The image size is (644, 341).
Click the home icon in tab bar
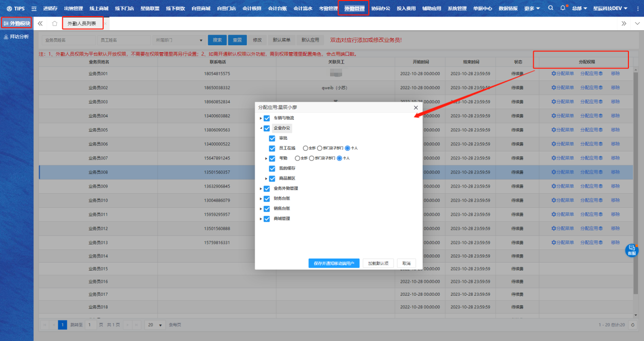[x=54, y=23]
